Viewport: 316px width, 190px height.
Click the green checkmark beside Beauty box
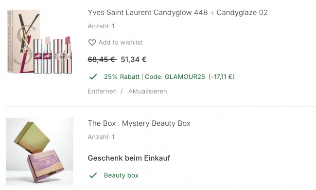93,175
